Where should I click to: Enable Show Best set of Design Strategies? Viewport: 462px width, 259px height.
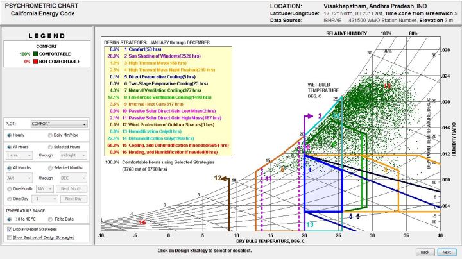[x=8, y=237]
